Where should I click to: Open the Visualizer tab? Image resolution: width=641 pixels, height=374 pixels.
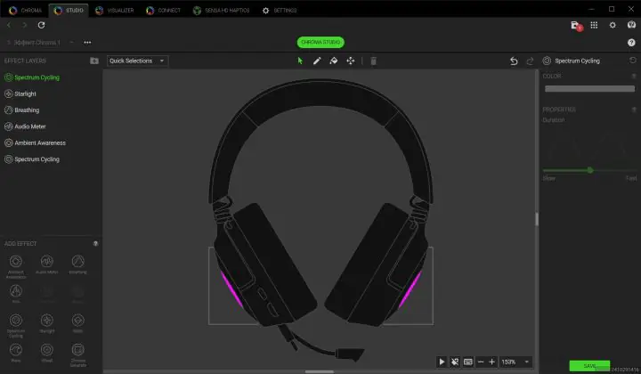coord(115,10)
